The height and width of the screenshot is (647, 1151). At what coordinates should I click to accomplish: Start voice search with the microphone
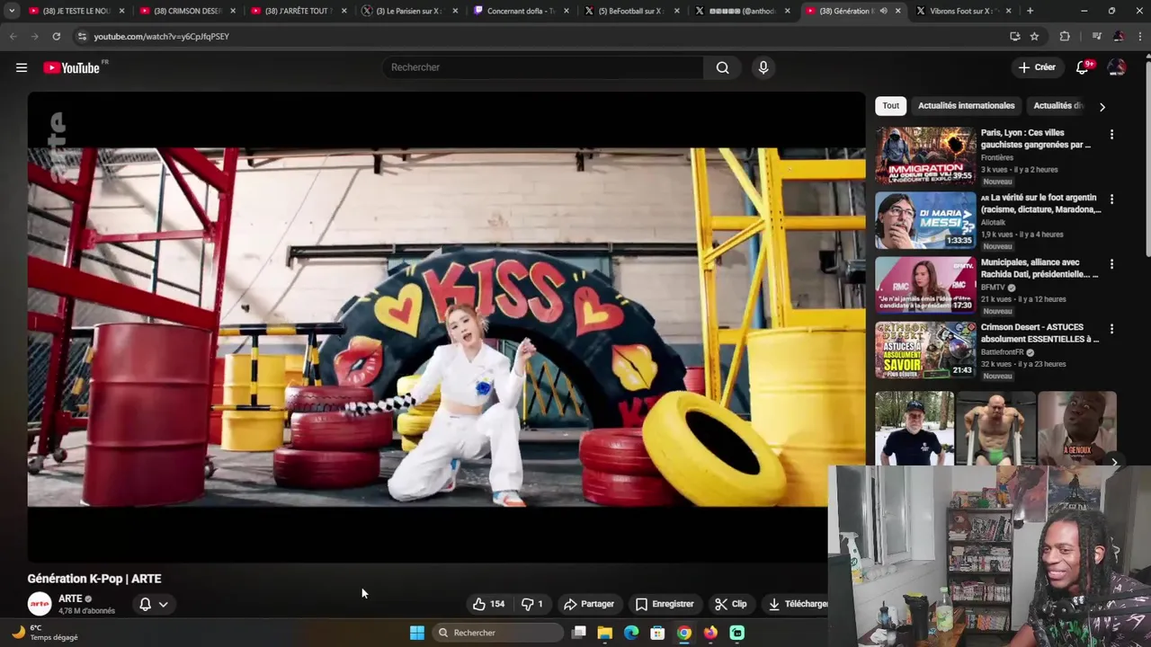(763, 67)
